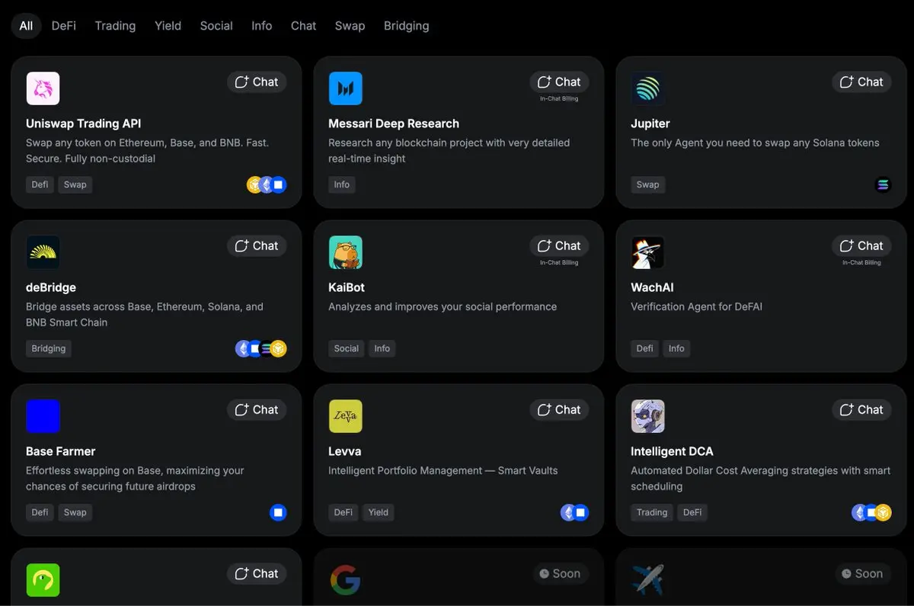Open the Trading filter tab
This screenshot has width=914, height=606.
coord(115,25)
